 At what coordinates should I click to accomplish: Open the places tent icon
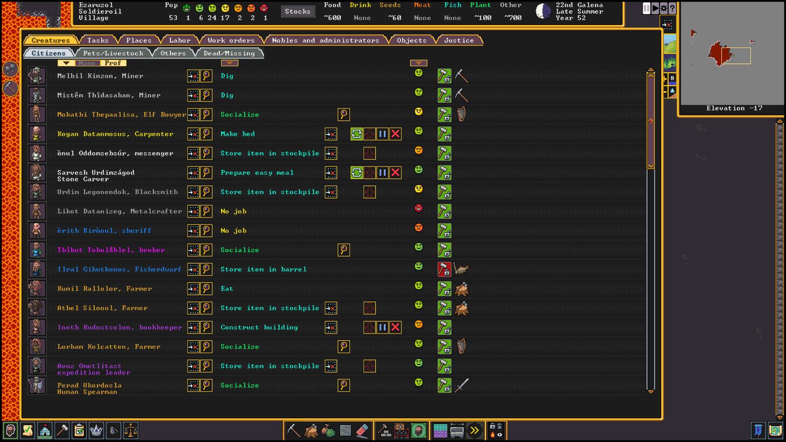click(45, 431)
